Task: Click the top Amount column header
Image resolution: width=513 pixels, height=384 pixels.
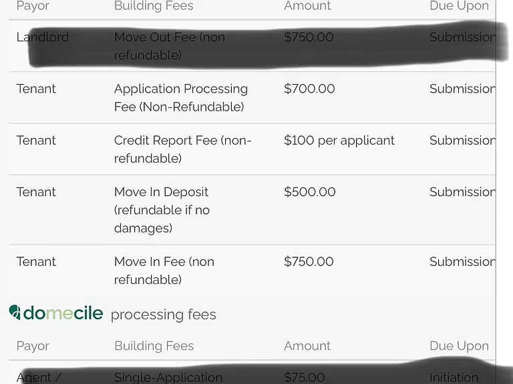Action: 307,5
